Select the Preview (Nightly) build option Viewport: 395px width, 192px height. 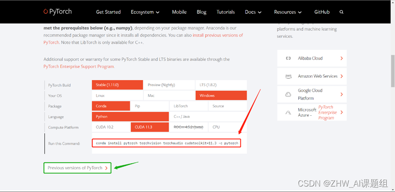click(169, 85)
